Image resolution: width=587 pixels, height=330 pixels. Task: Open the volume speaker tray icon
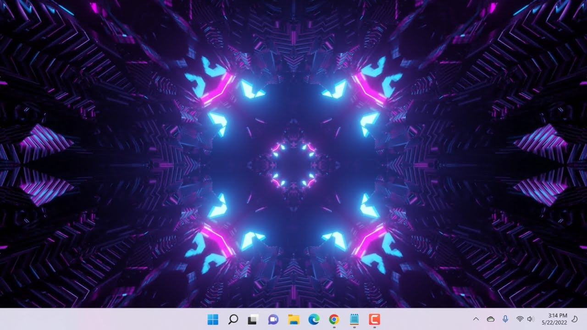[x=531, y=319]
